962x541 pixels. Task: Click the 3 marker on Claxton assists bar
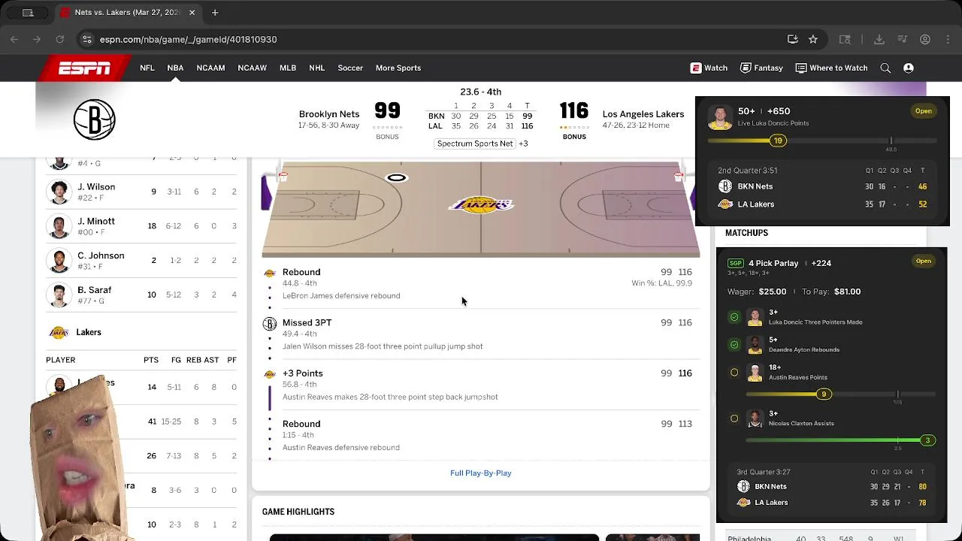coord(927,440)
